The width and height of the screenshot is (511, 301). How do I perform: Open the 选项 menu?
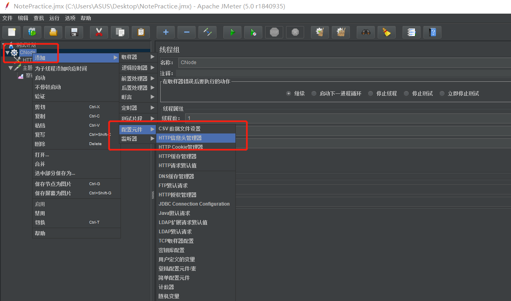[70, 18]
